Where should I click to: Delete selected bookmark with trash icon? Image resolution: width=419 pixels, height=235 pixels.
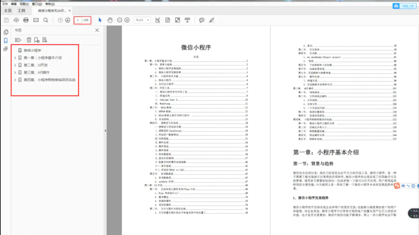pyautogui.click(x=29, y=40)
